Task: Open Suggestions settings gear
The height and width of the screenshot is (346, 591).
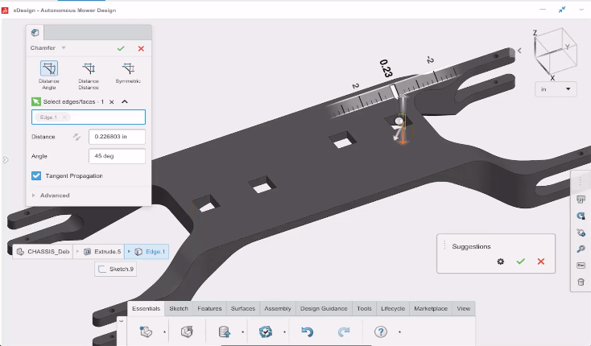Action: (500, 262)
